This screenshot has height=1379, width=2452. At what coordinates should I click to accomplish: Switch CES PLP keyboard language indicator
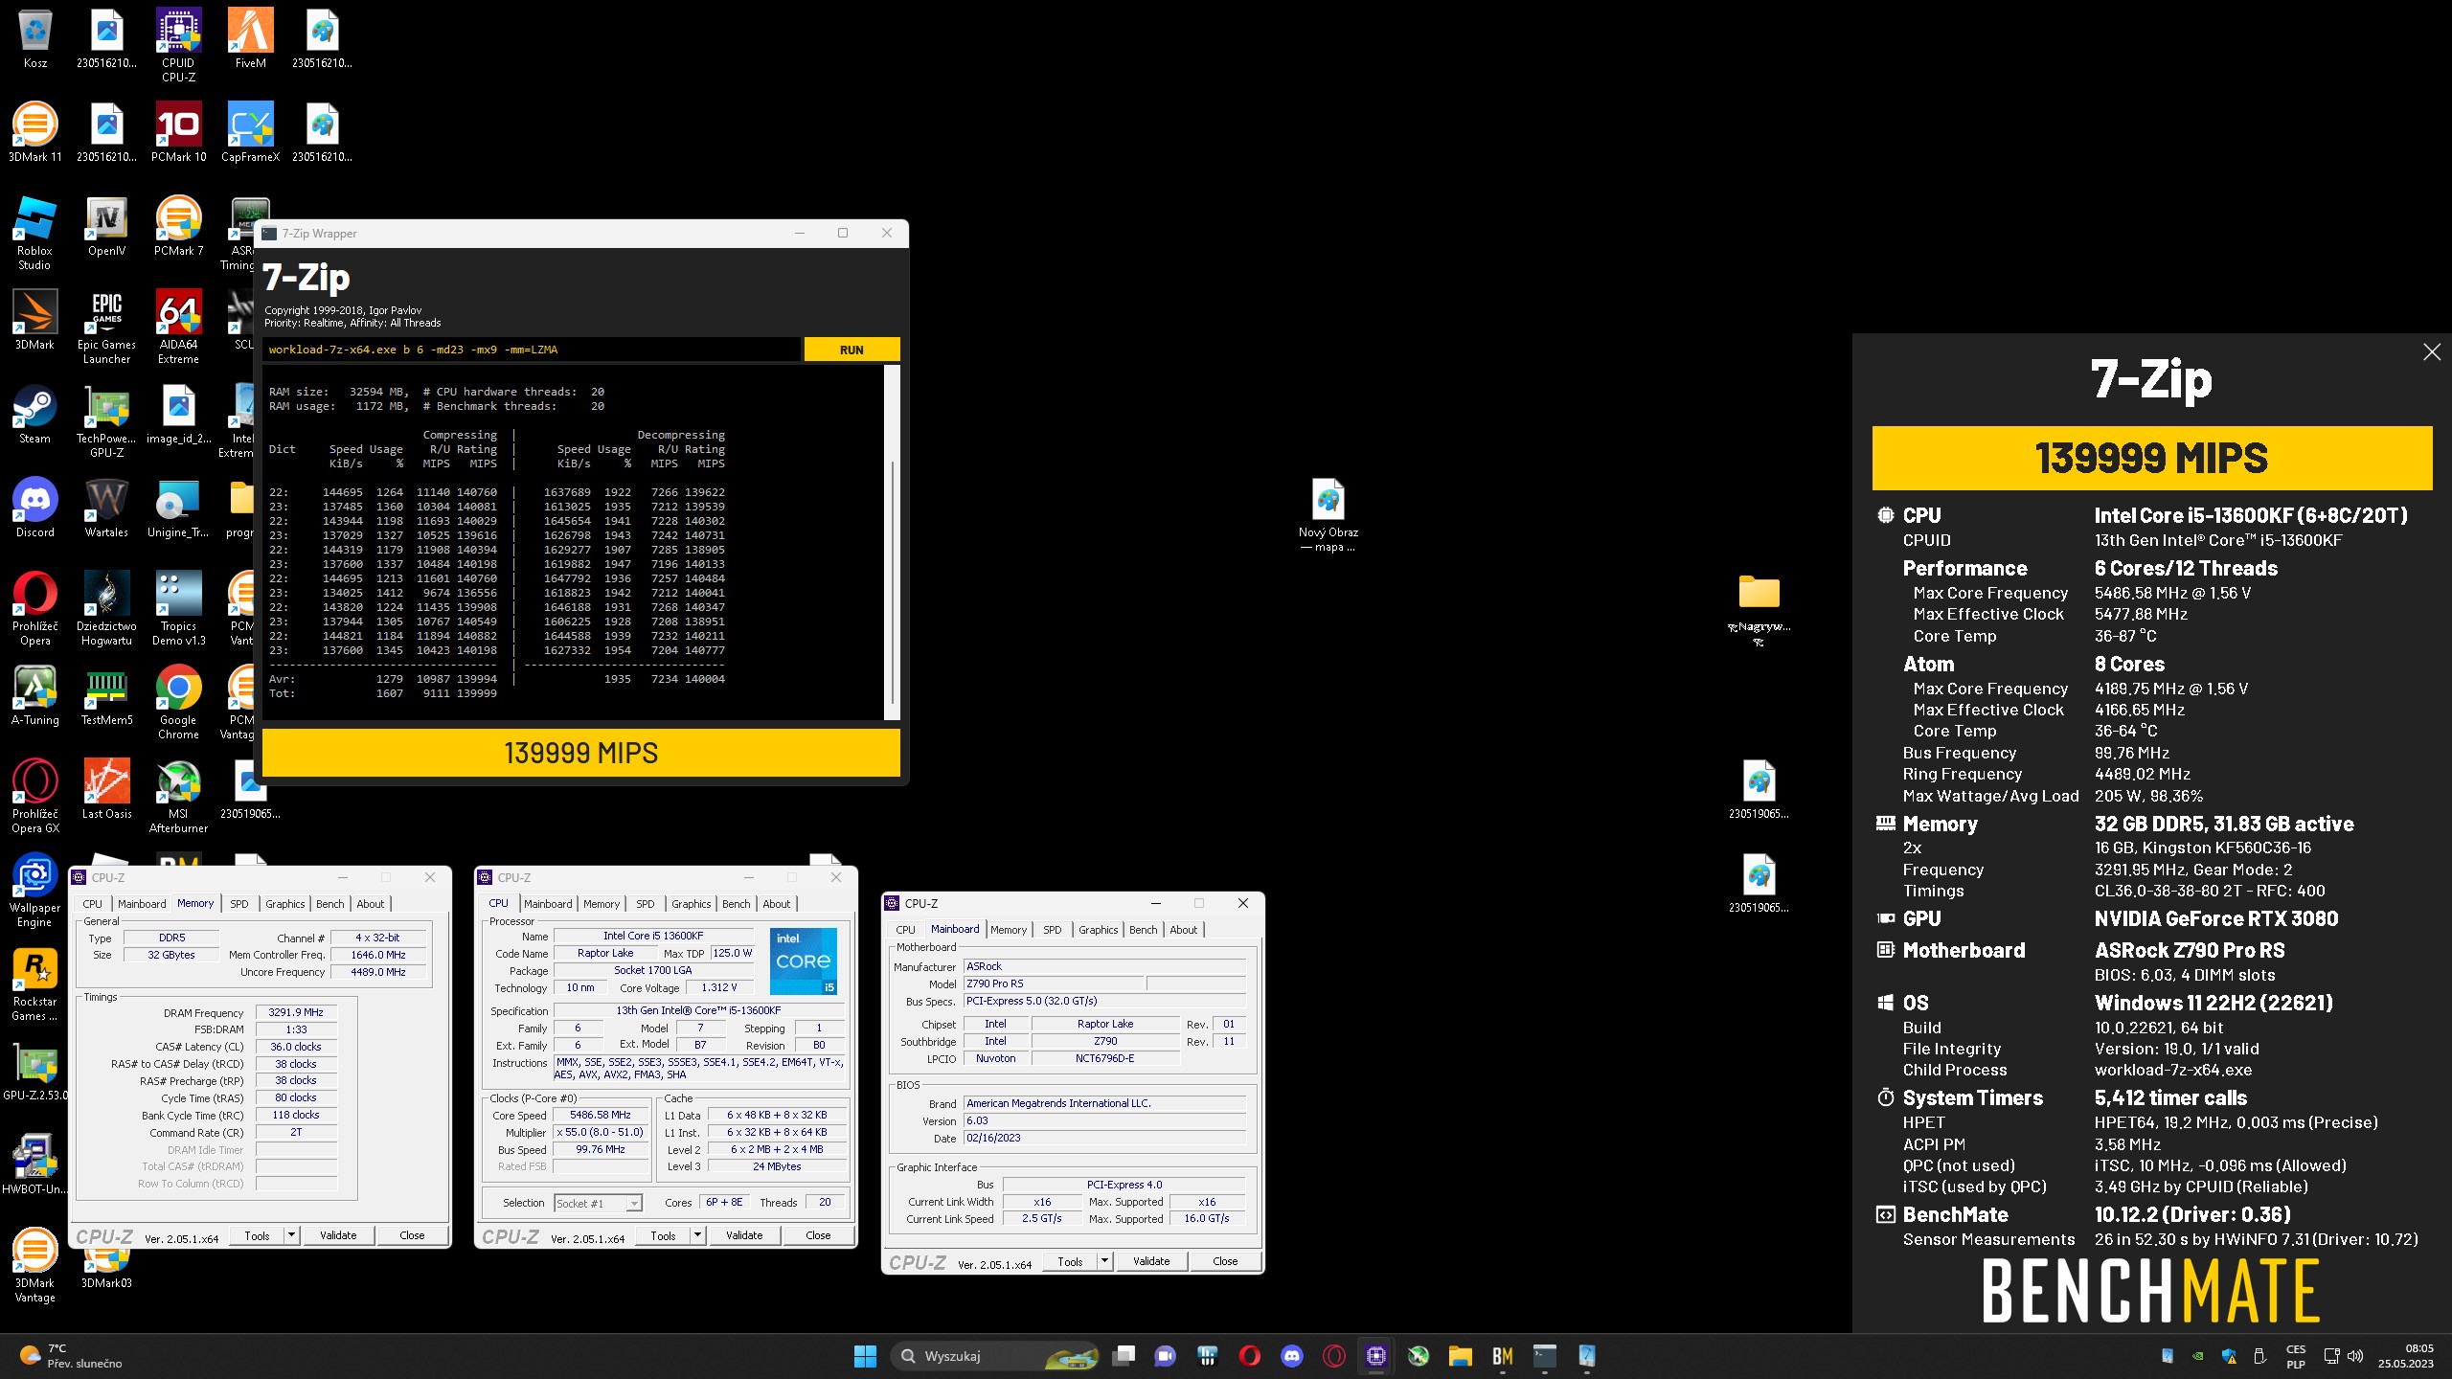2296,1356
